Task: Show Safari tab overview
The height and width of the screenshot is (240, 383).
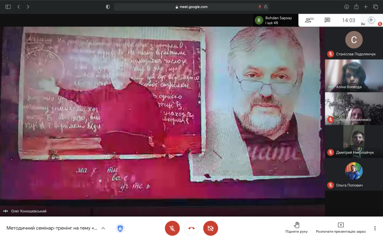Action: coord(376,7)
